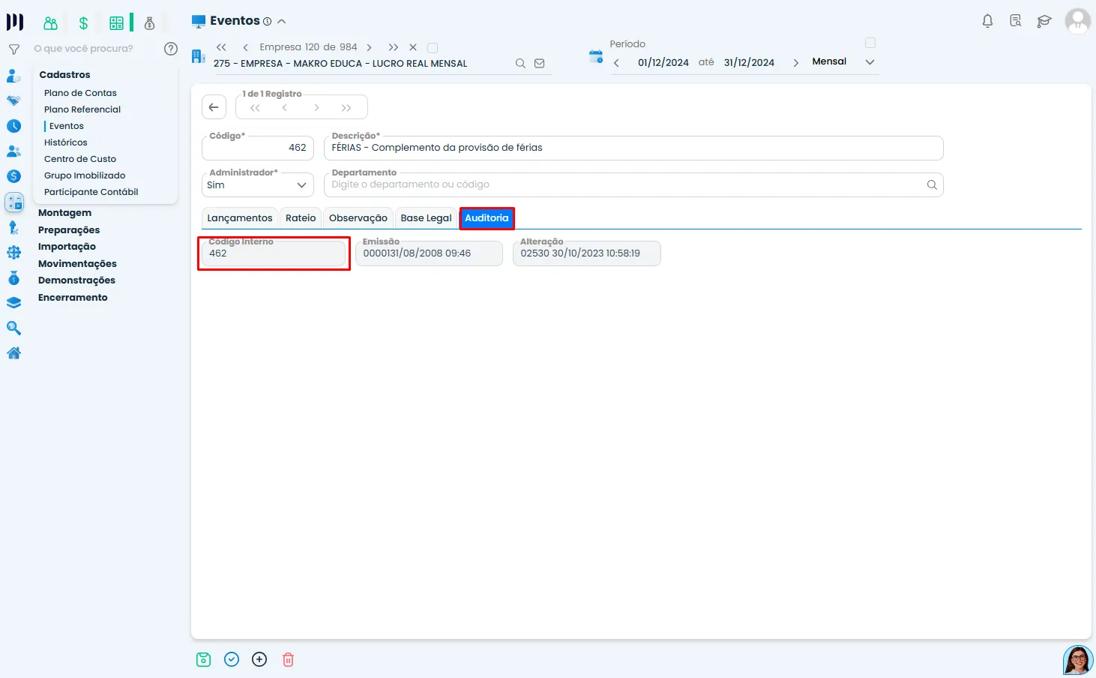Go to the previous company

click(245, 47)
